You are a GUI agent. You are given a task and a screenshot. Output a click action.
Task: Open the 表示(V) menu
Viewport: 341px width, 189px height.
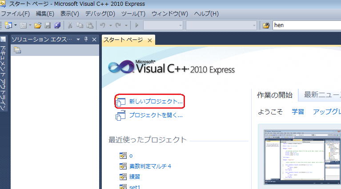coord(70,14)
